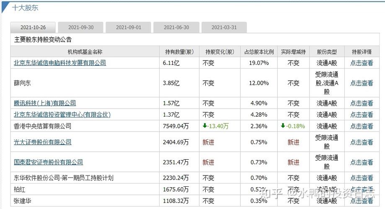Viewport: 385px width, 209px height.
Task: Click the 十大股东 section title
Action: 25,8
